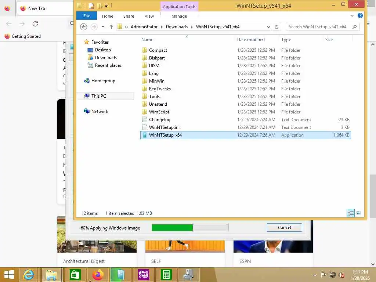Viewport: 376px width, 282px height.
Task: Select the New Tab tab in Firefox
Action: tap(46, 8)
